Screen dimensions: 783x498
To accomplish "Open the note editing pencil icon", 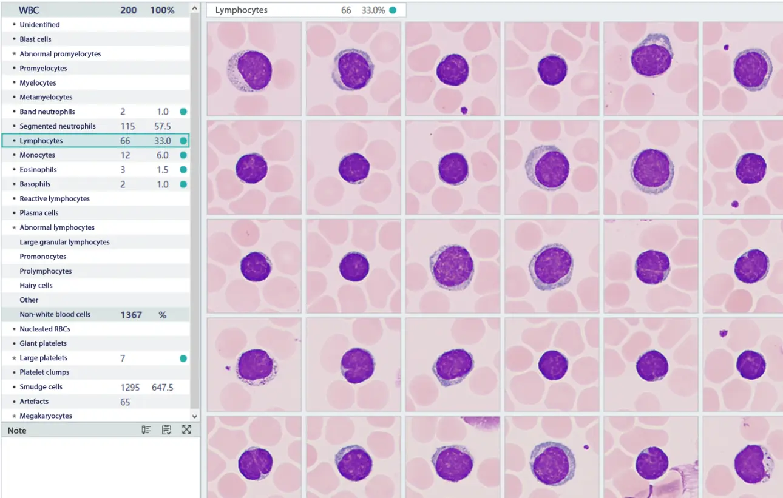I will 146,429.
